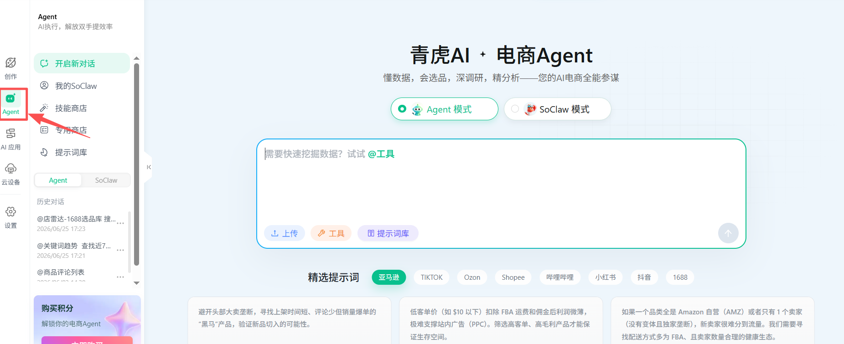
Task: Select Agent 模式 radio option
Action: [x=444, y=109]
